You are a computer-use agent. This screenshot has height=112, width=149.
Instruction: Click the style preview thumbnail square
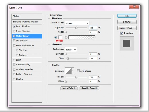[x=127, y=43]
